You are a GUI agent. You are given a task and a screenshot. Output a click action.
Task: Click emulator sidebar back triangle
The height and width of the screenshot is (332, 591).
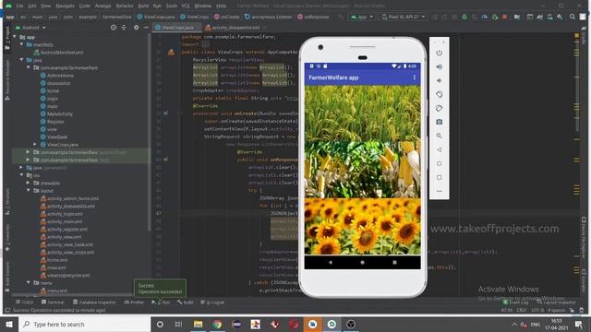(x=440, y=149)
